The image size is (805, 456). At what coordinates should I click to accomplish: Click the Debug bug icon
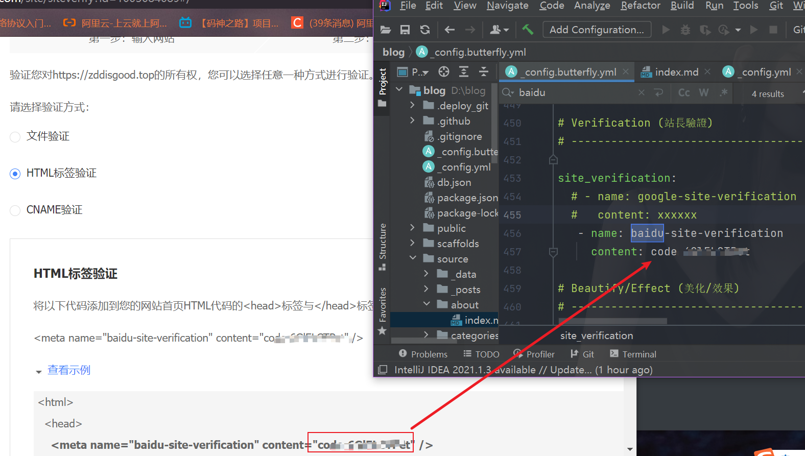[x=685, y=30]
